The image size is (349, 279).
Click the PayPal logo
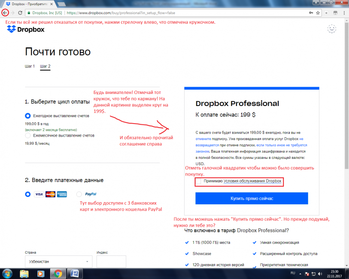91,194
